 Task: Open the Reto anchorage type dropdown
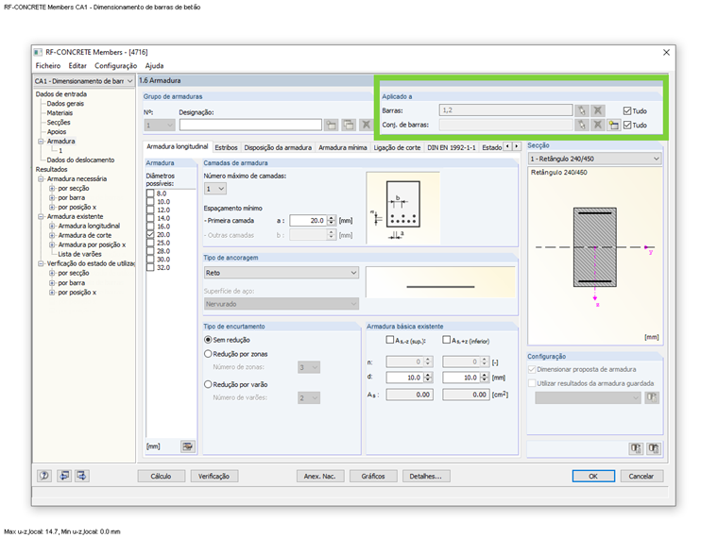(282, 273)
